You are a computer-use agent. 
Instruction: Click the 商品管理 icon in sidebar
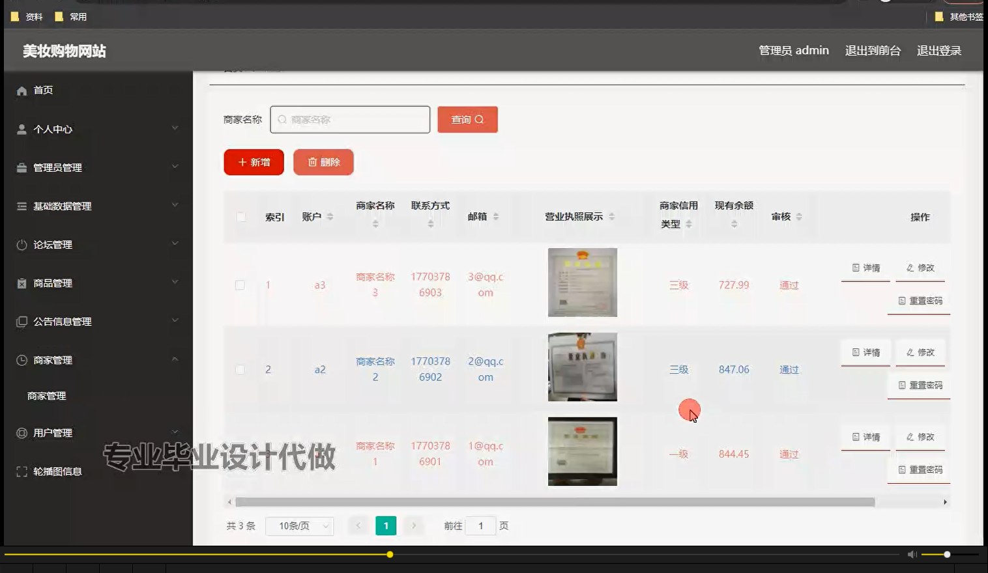coord(22,283)
